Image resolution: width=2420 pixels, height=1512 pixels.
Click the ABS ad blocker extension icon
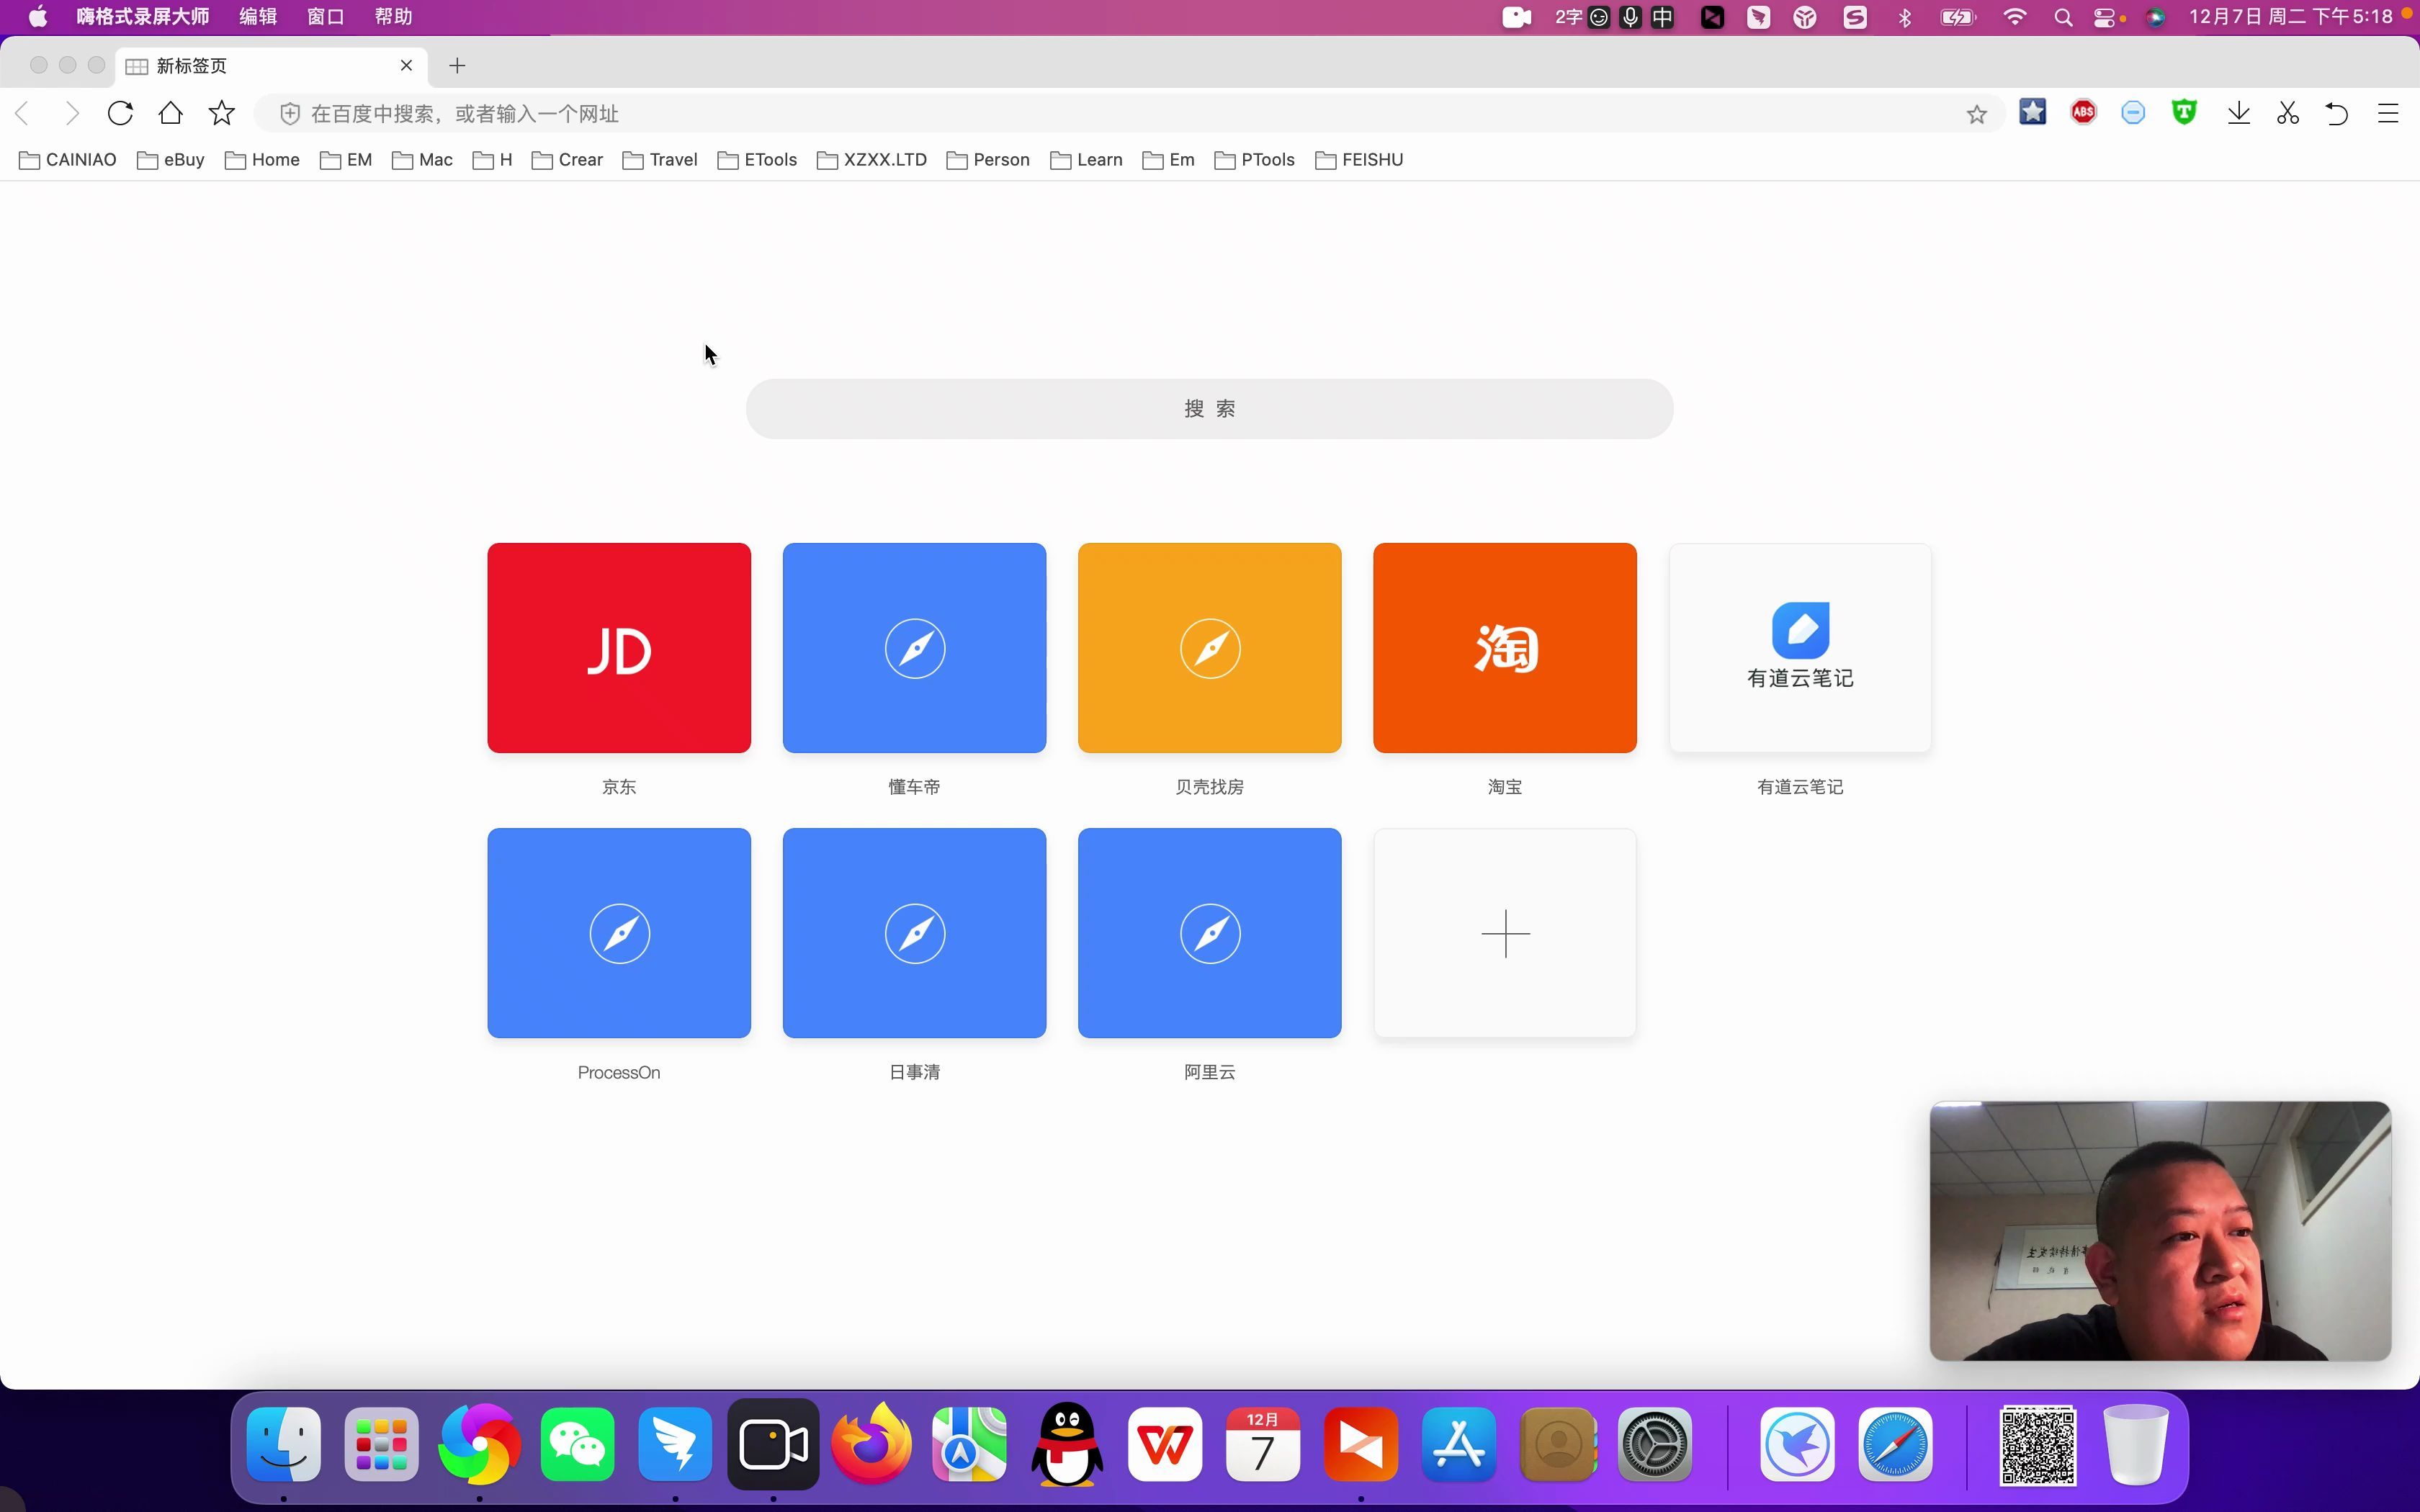[x=2083, y=113]
